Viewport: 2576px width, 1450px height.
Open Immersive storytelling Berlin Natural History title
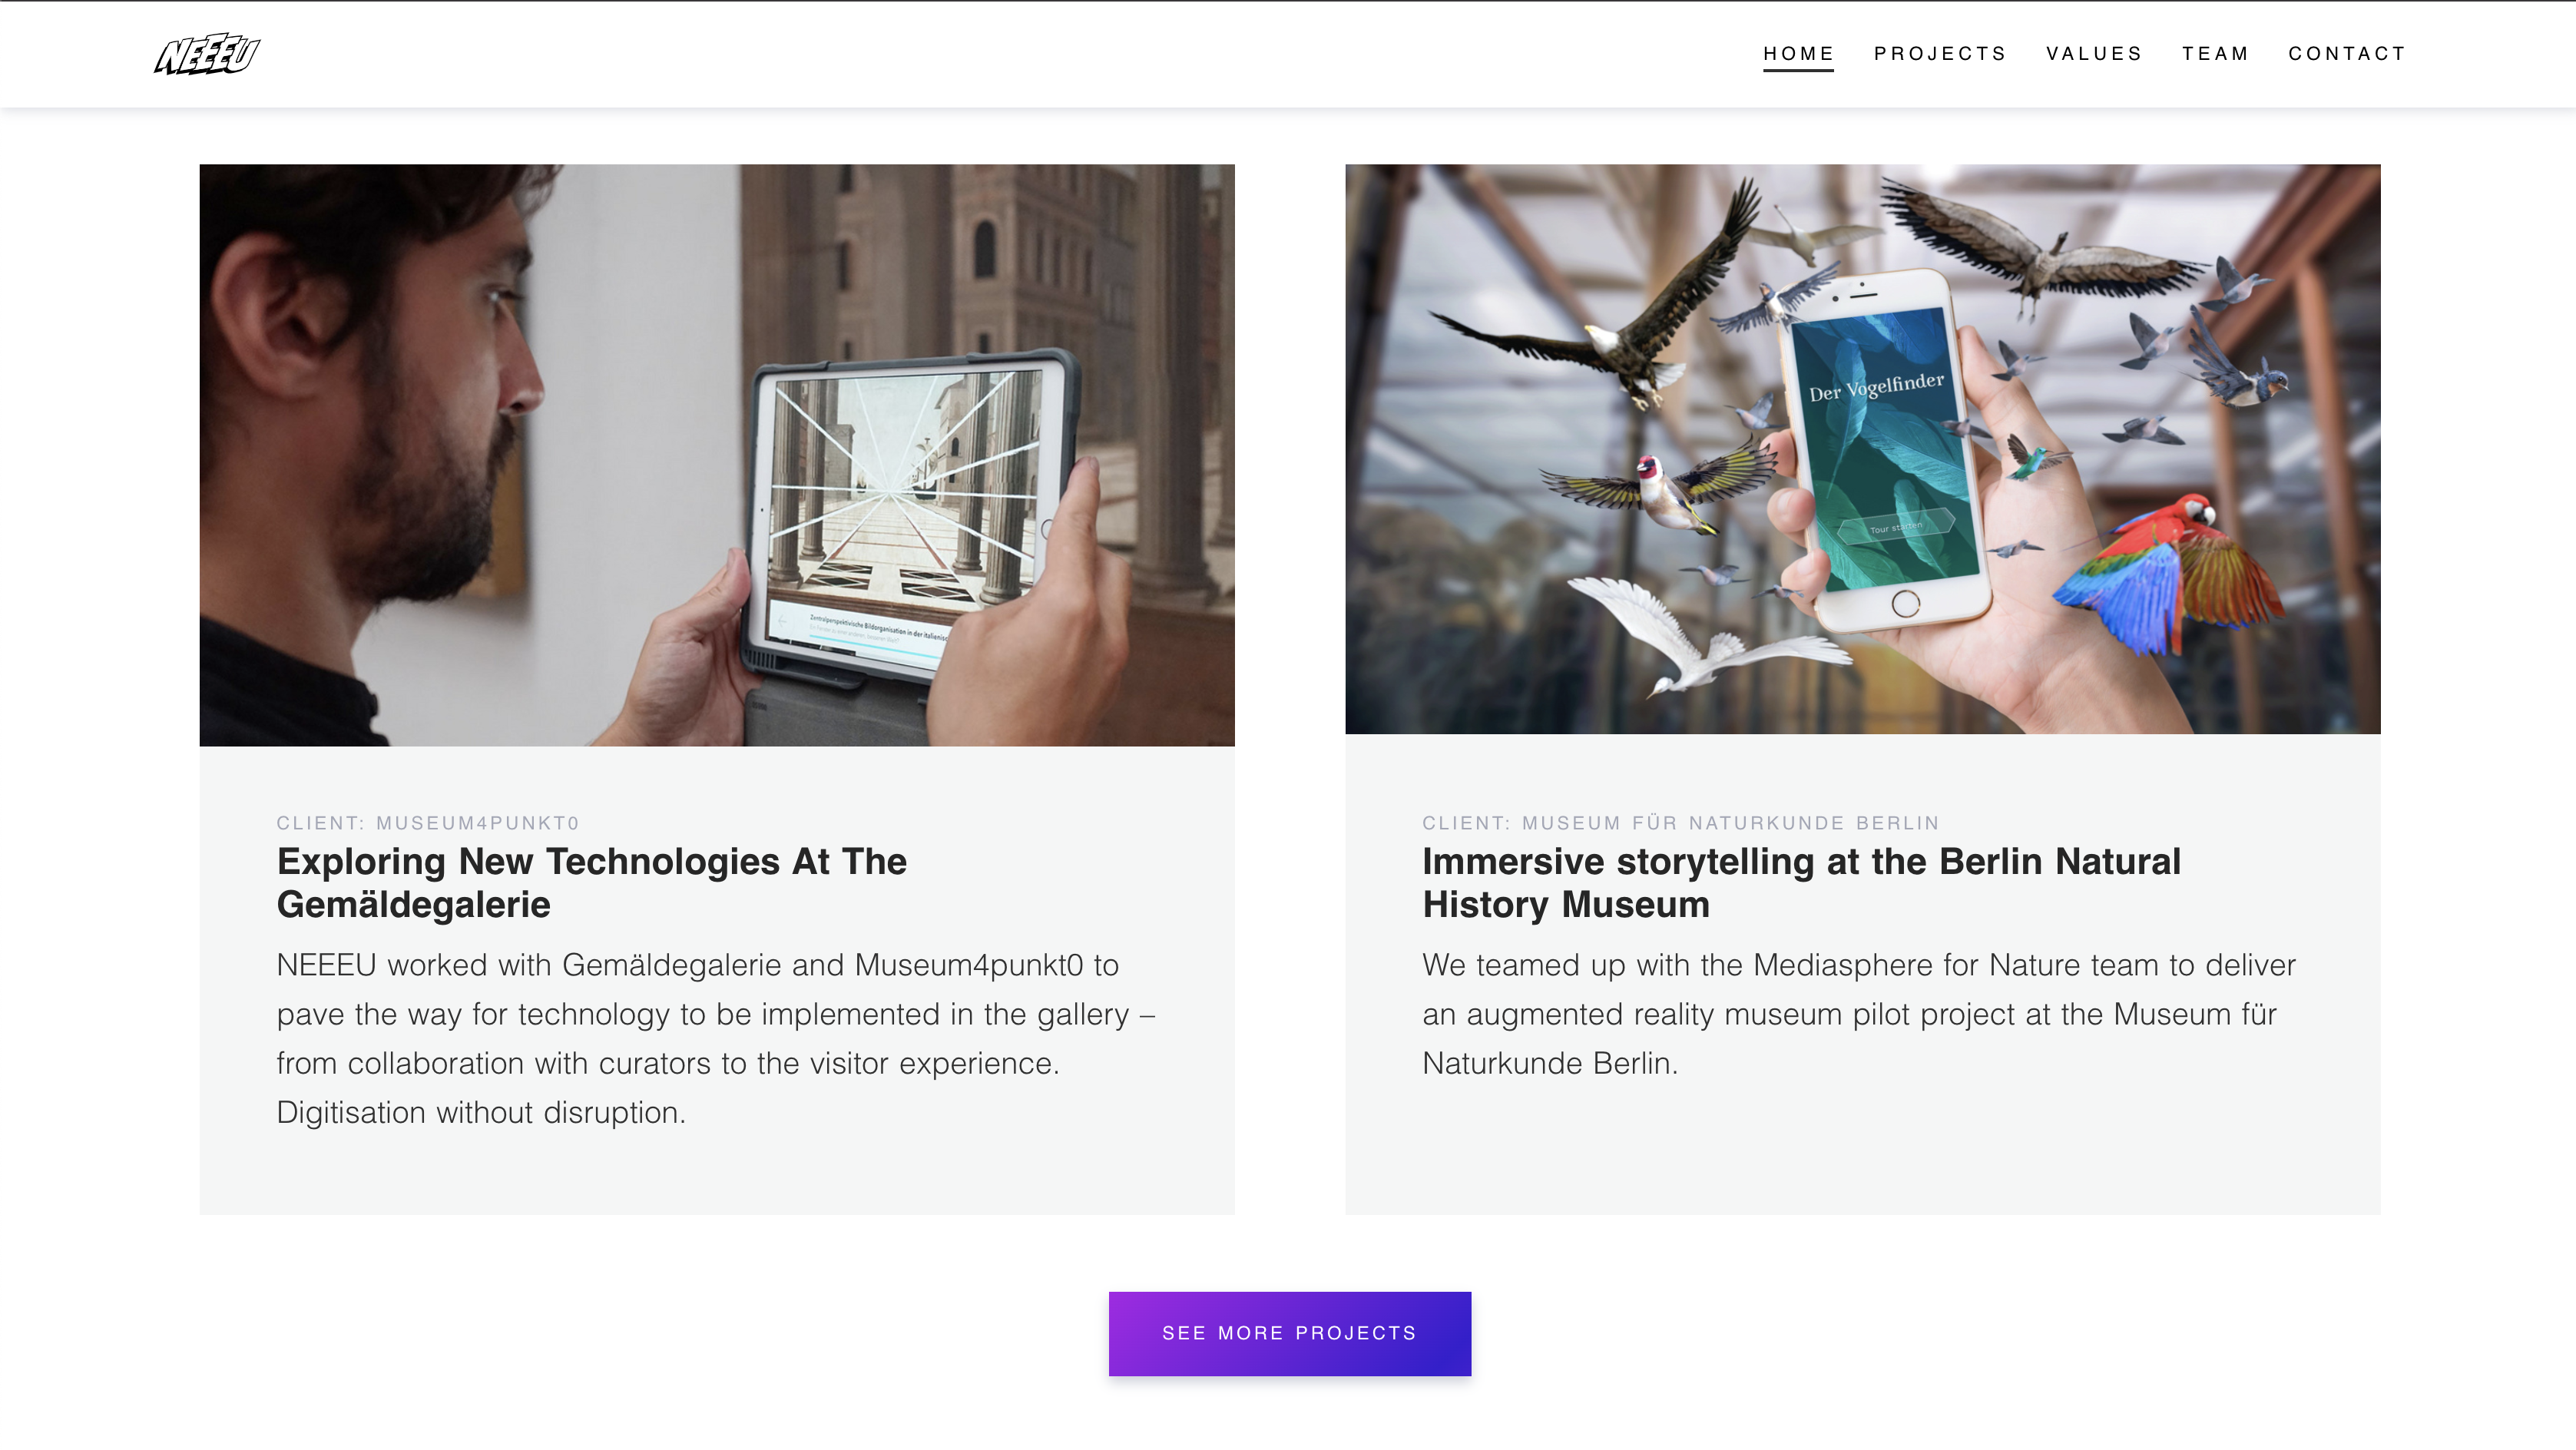(1801, 882)
